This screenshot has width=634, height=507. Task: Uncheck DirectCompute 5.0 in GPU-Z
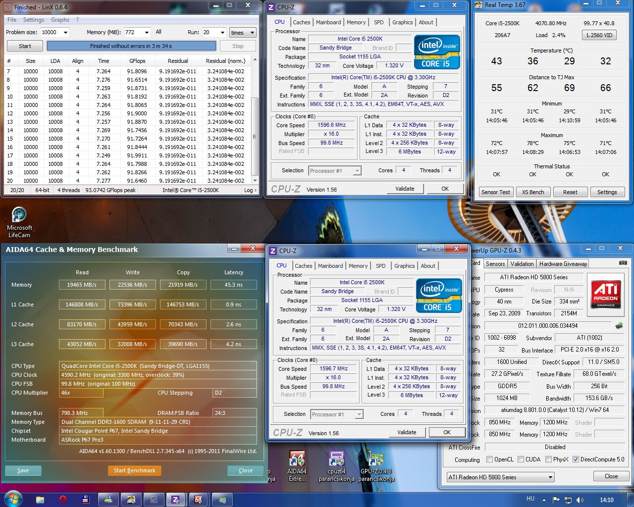576,459
